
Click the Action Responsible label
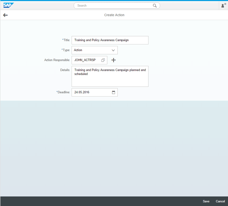pos(57,60)
